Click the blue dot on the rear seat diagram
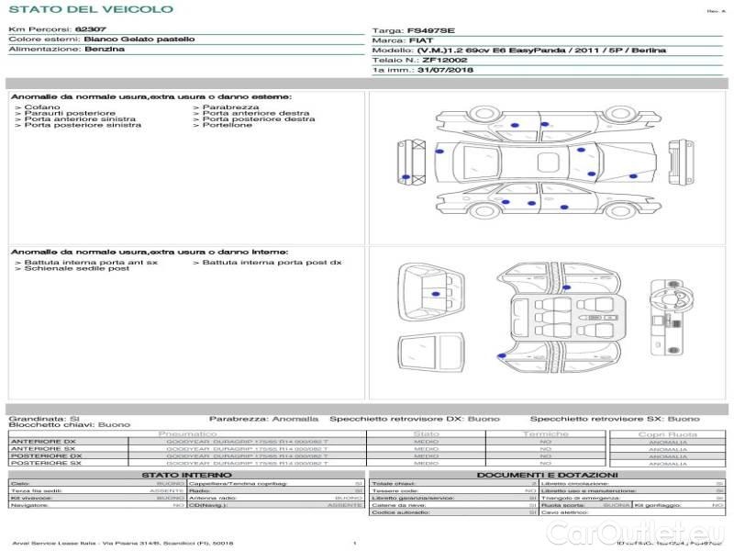The width and height of the screenshot is (734, 551). [433, 294]
